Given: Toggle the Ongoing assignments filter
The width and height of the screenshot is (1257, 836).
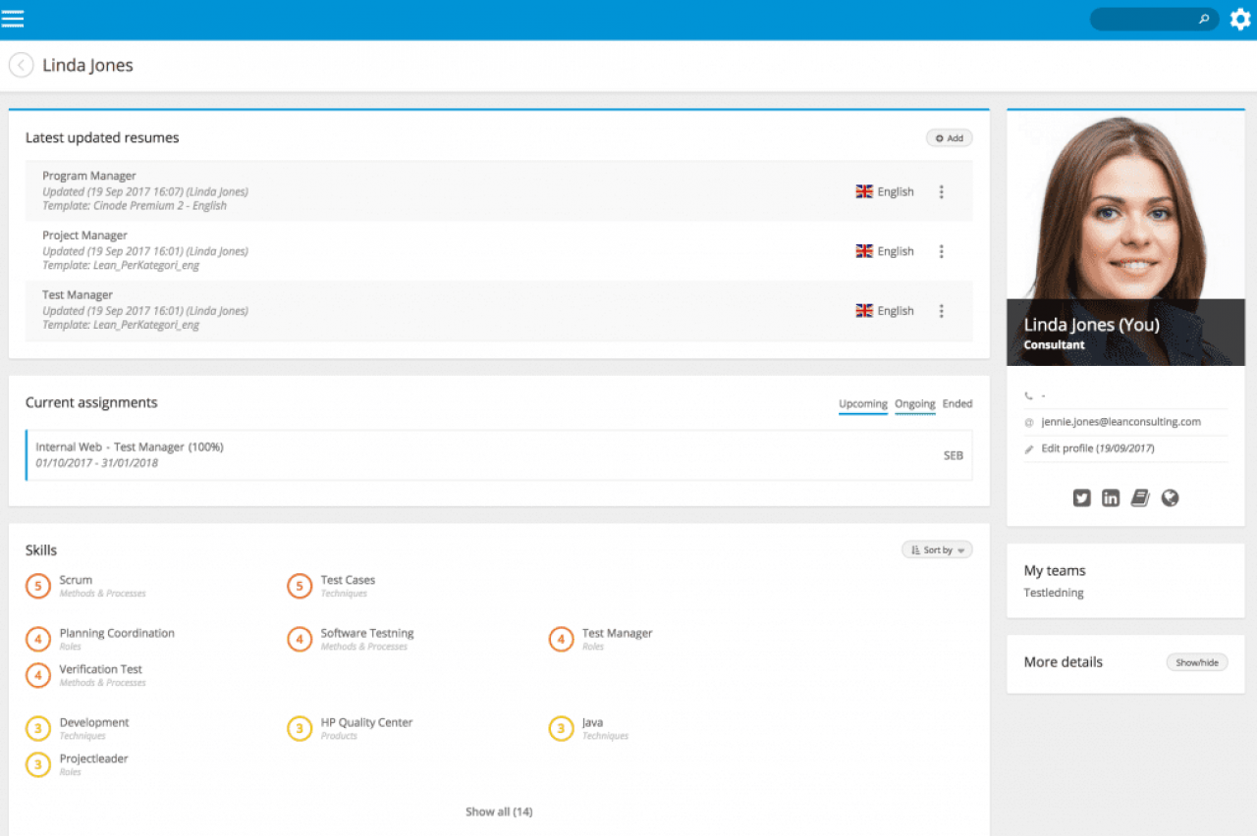Looking at the screenshot, I should (x=914, y=404).
